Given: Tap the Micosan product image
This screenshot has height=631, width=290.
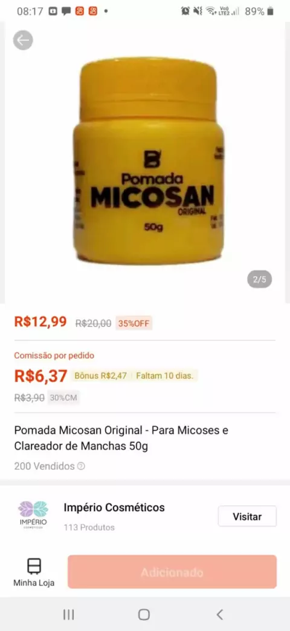Looking at the screenshot, I should [148, 161].
